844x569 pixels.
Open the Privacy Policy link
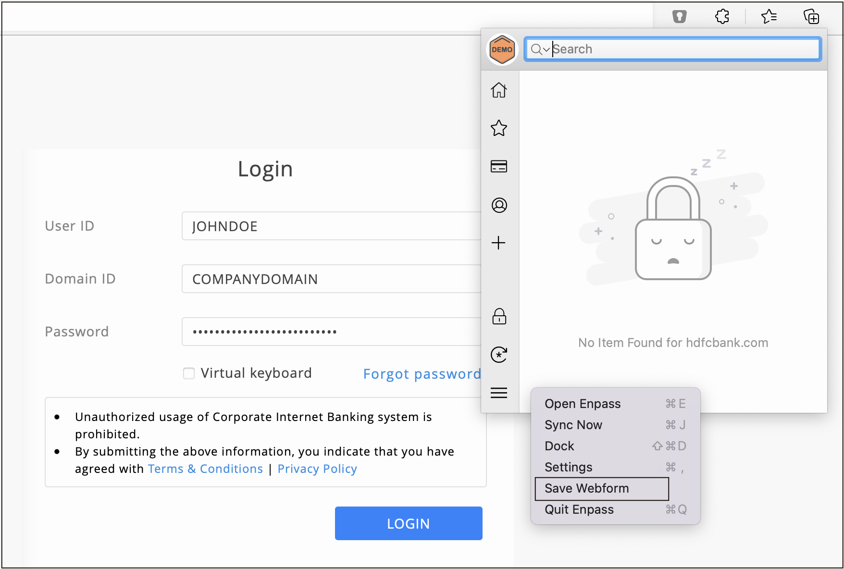click(317, 469)
